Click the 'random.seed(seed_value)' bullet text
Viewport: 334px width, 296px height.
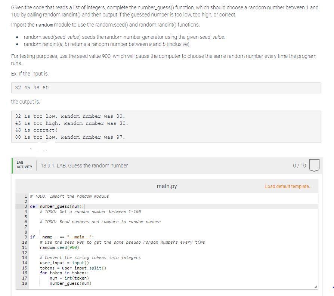pyautogui.click(x=124, y=37)
